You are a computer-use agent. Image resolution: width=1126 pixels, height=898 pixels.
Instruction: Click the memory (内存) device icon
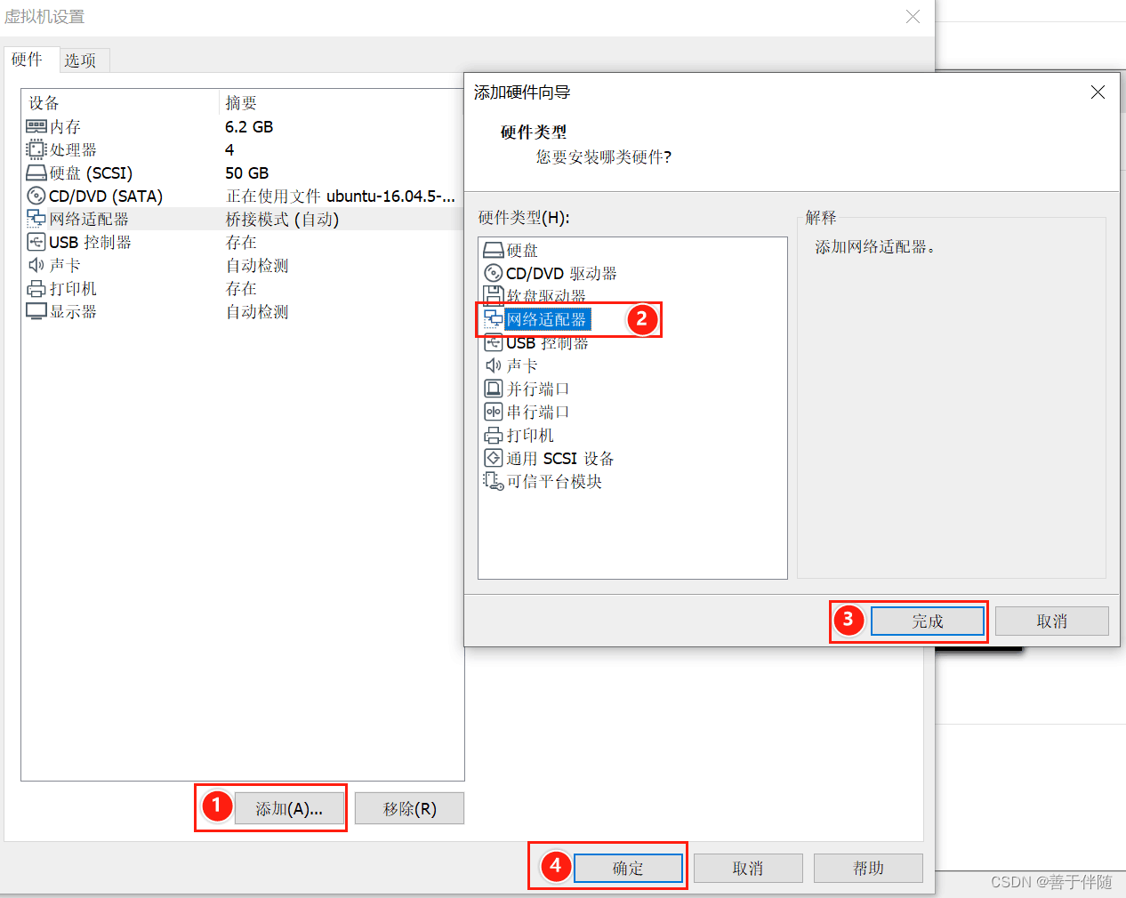coord(36,126)
